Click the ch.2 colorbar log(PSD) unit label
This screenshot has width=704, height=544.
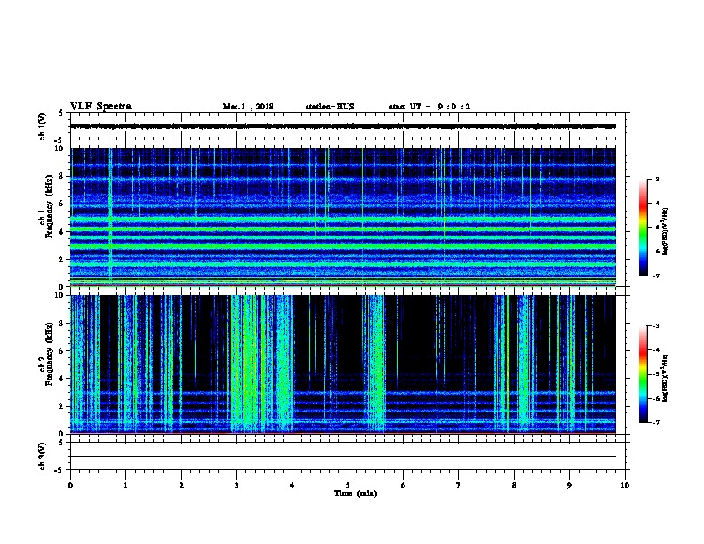coord(665,379)
